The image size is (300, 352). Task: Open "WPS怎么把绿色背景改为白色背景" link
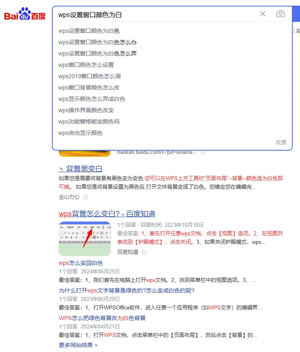102,318
